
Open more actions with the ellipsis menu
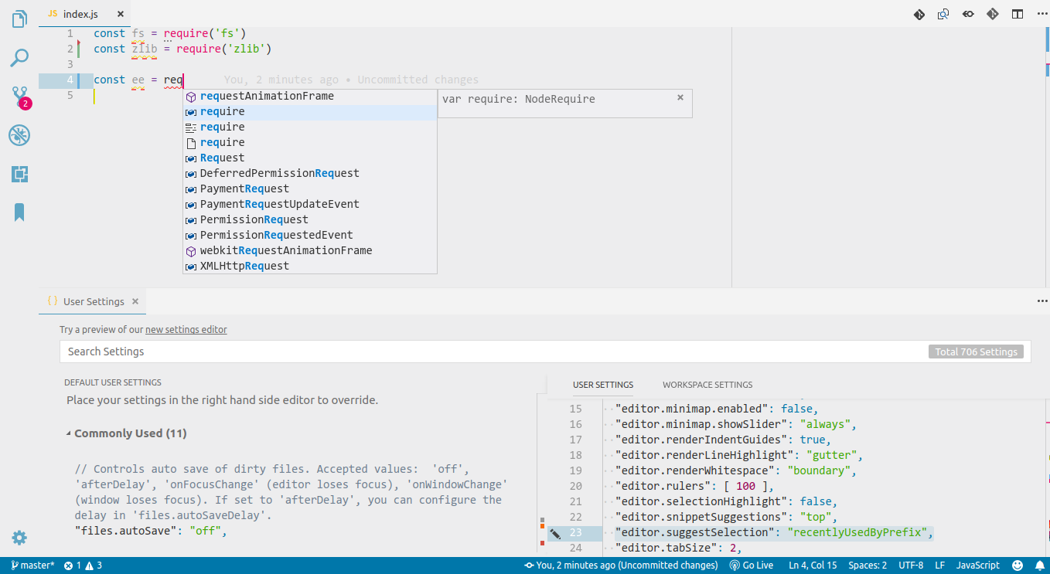(x=1041, y=13)
